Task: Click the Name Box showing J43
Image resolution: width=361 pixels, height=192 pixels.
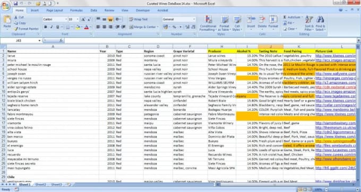Action: [19, 40]
